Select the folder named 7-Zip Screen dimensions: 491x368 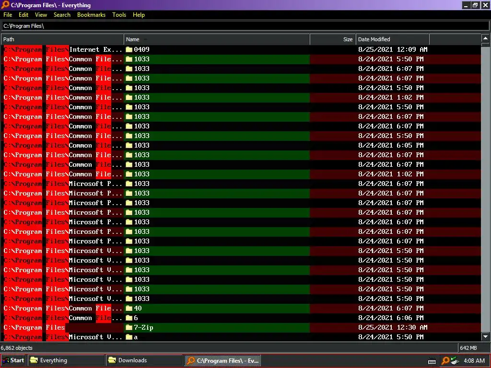point(143,328)
